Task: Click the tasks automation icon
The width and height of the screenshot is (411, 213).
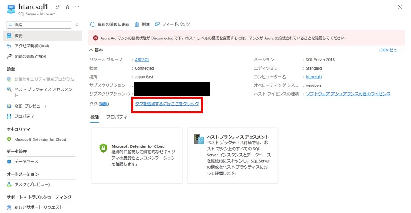Action: point(9,184)
